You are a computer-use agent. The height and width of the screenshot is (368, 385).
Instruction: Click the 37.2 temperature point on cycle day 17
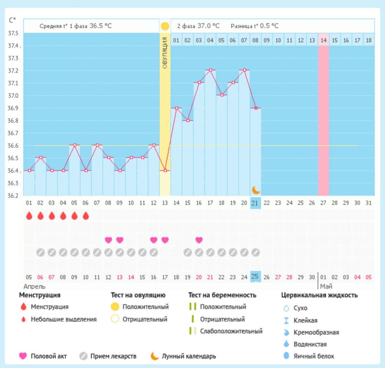tap(210, 70)
